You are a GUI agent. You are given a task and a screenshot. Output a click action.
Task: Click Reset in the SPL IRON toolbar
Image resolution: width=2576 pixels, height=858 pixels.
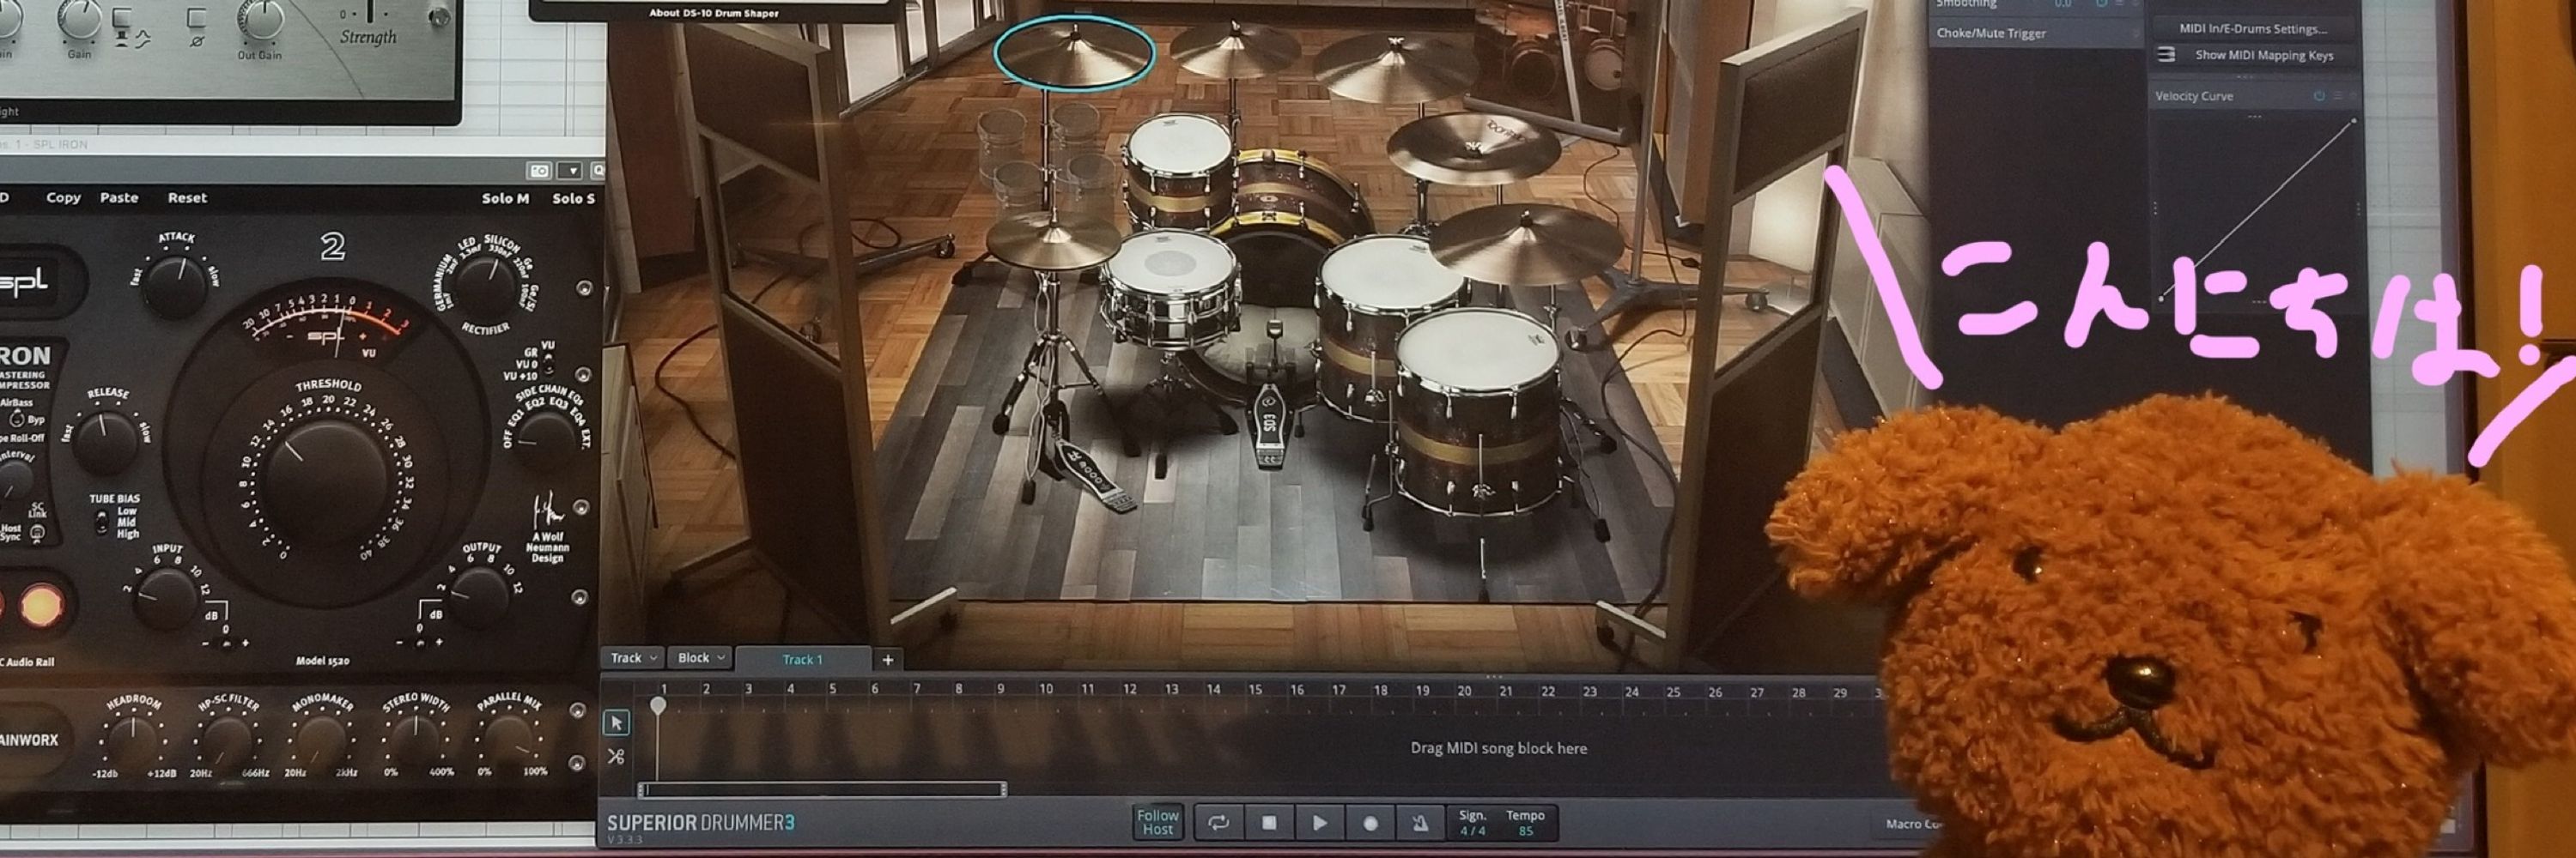[187, 198]
